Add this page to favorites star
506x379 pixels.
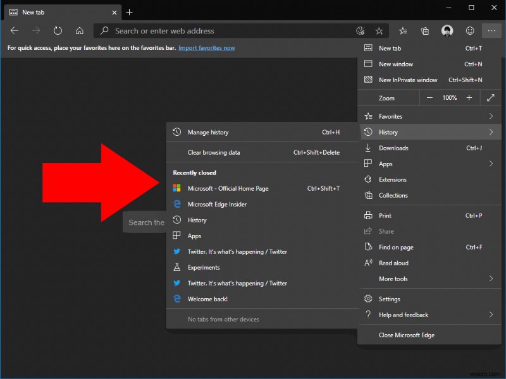tap(379, 30)
